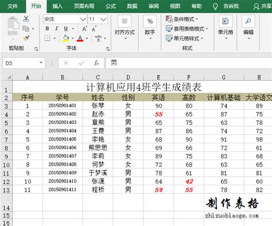Open the Name Box dropdown arrow
272x226 pixels.
(41, 63)
